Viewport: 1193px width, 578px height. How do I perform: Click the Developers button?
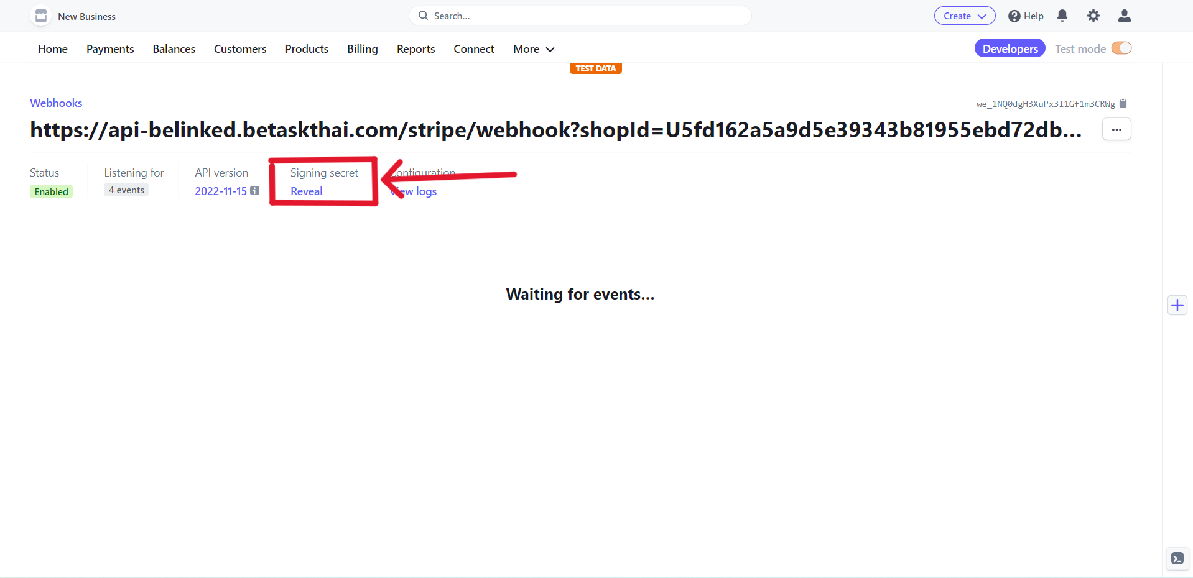(x=1010, y=48)
